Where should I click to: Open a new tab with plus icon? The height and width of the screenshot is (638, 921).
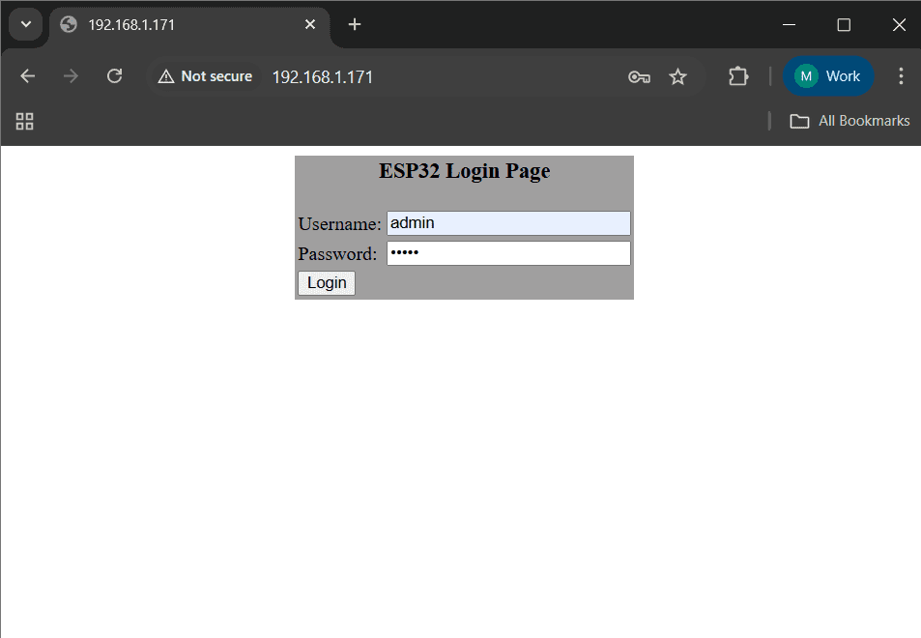[x=355, y=25]
